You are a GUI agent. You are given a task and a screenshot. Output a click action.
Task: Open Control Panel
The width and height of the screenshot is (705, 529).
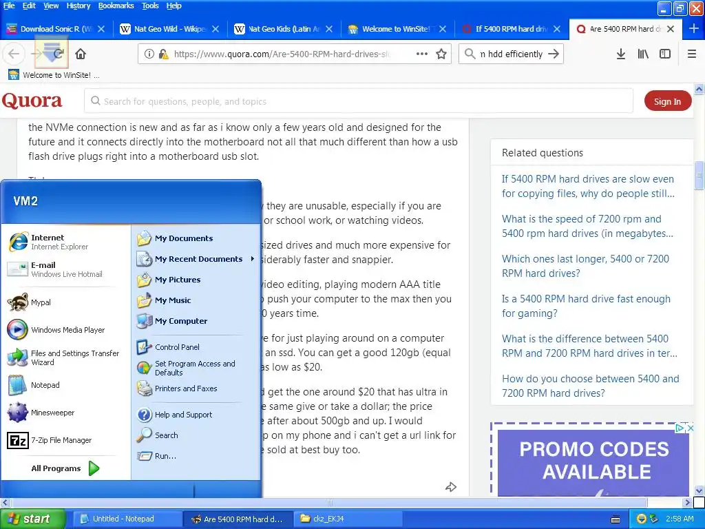click(x=168, y=347)
